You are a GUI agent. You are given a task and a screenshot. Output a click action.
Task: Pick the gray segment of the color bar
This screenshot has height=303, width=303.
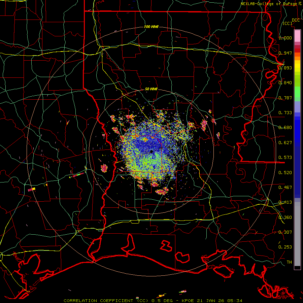tap(297, 234)
